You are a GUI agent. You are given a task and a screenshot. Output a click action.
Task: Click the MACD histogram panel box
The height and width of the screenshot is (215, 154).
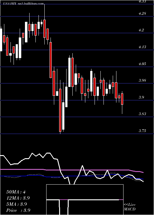85,200
